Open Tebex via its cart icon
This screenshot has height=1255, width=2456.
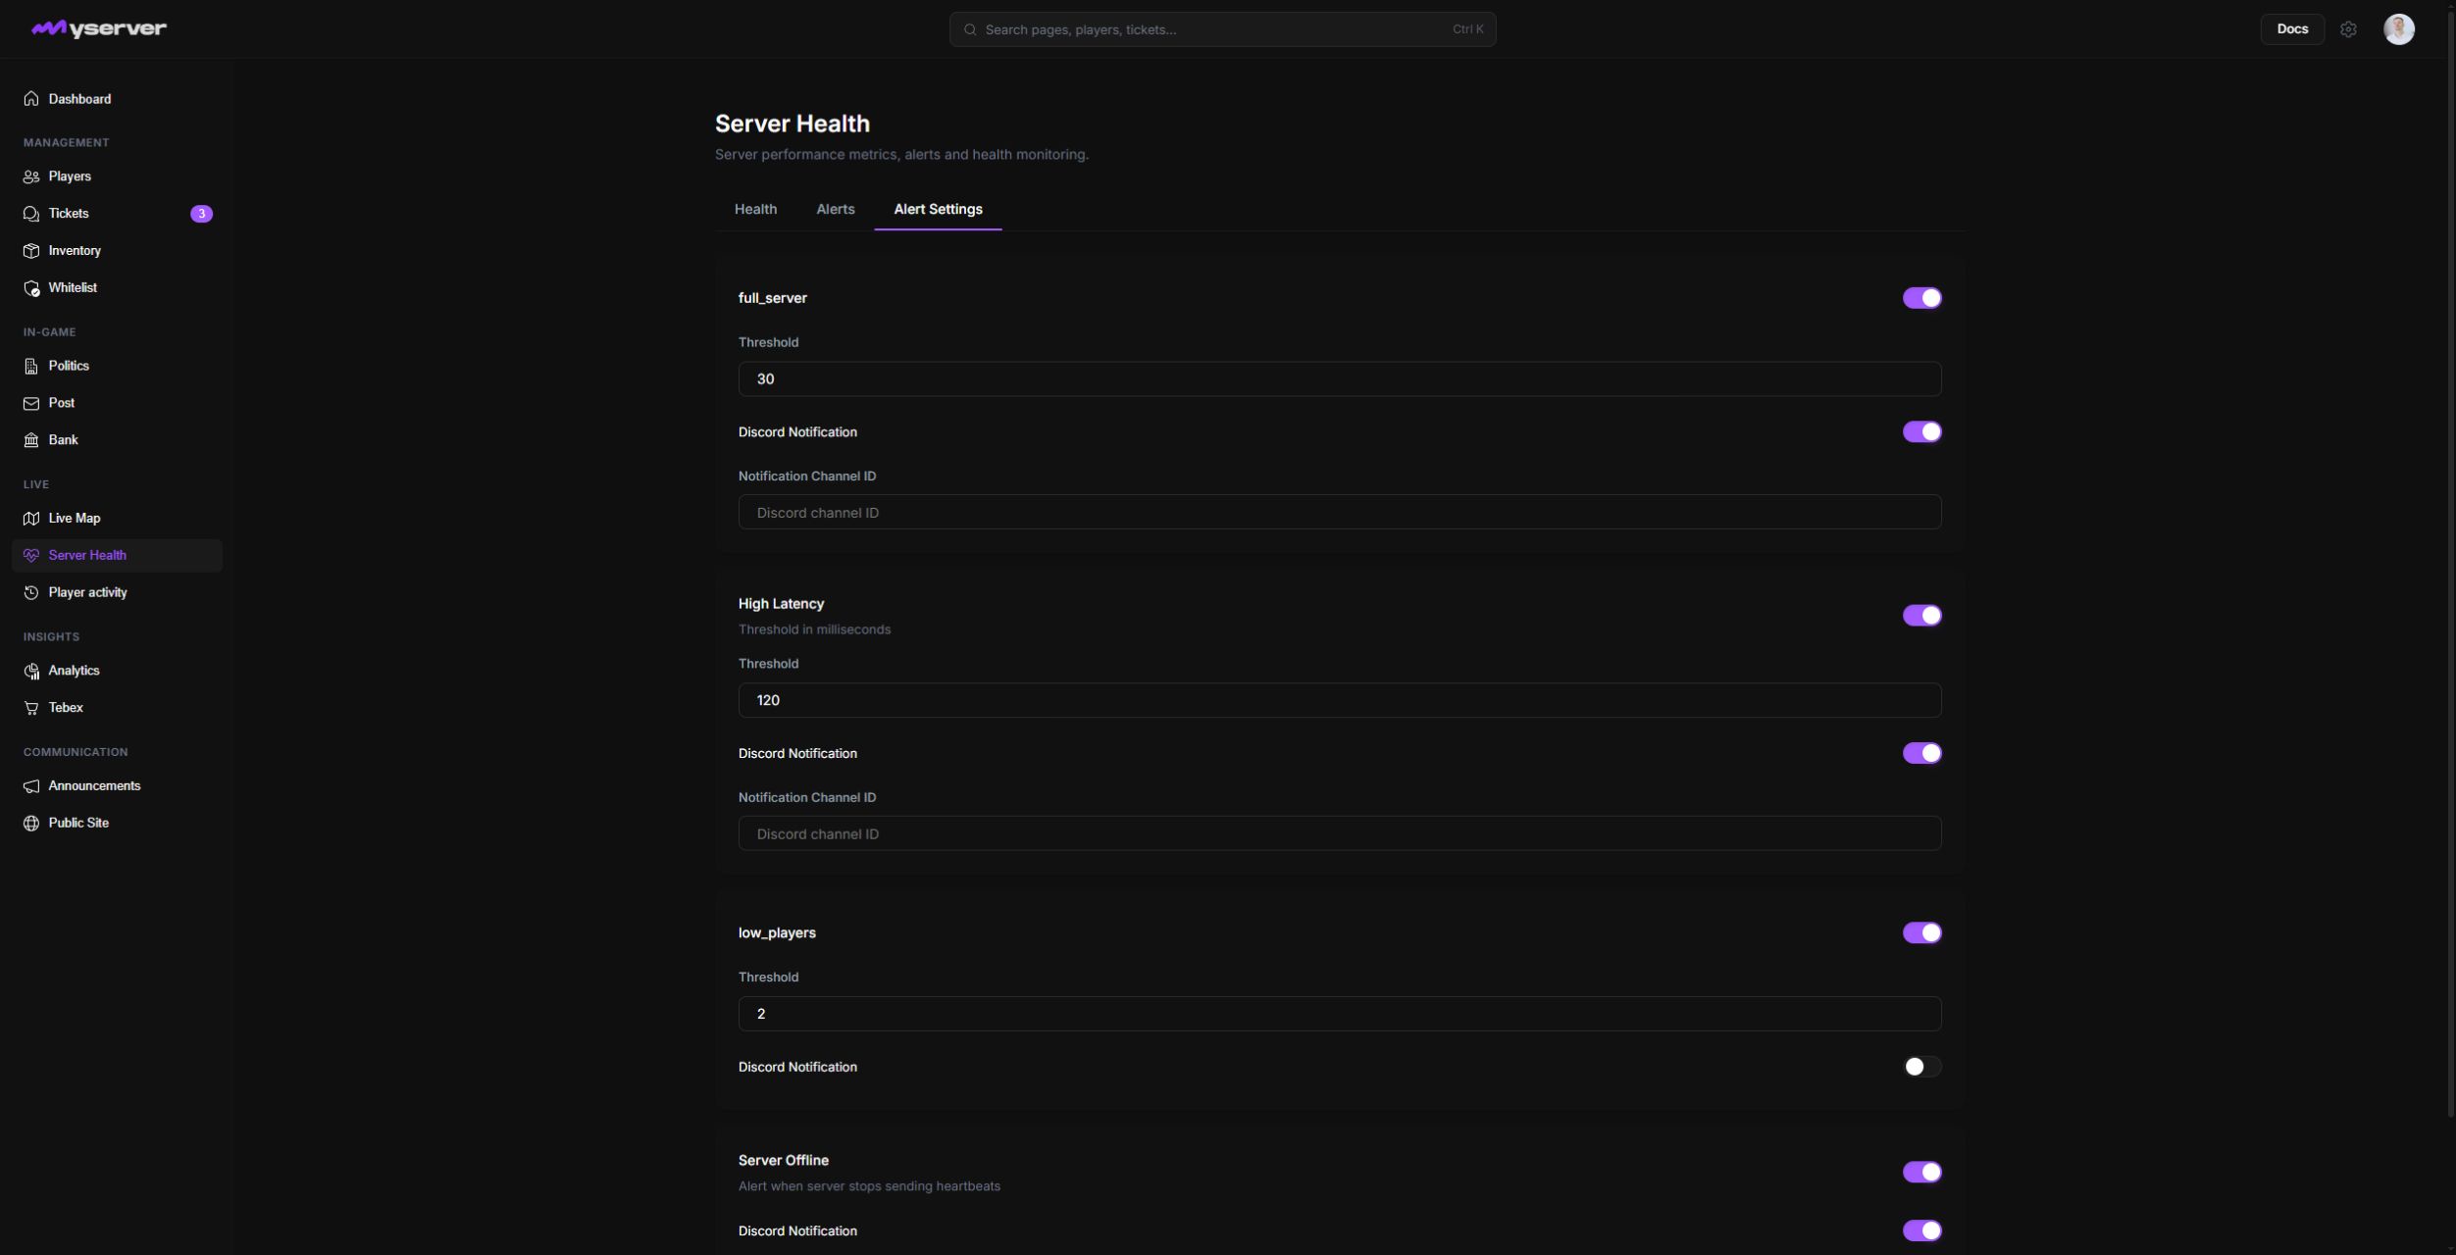(31, 708)
